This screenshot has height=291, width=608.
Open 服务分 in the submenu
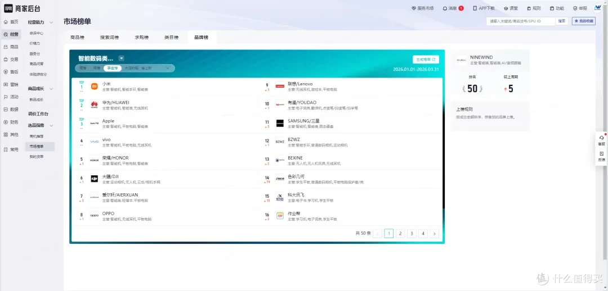pyautogui.click(x=35, y=54)
